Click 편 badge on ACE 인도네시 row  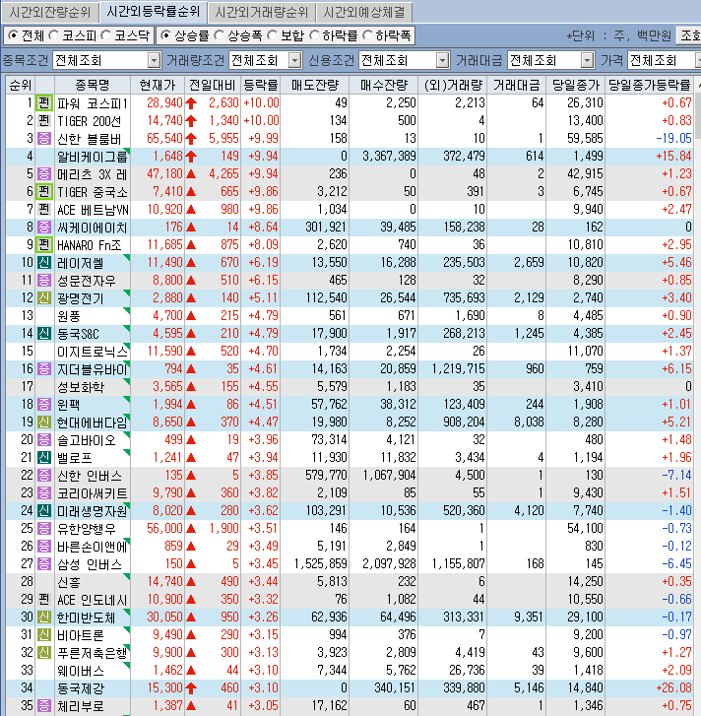(43, 599)
